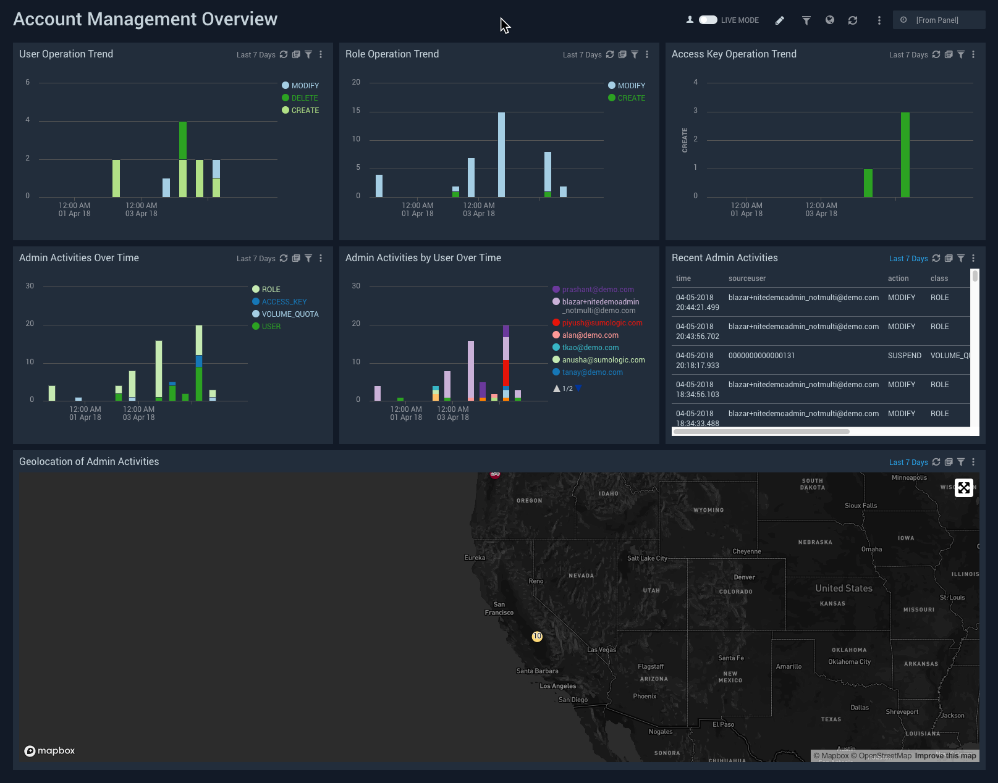The height and width of the screenshot is (783, 998).
Task: Click the OpenStreetMap attribution link
Action: (x=884, y=756)
